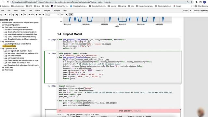This screenshot has width=208, height=117.
Task: Open the Edit menu
Action: pyautogui.click(x=9, y=10)
